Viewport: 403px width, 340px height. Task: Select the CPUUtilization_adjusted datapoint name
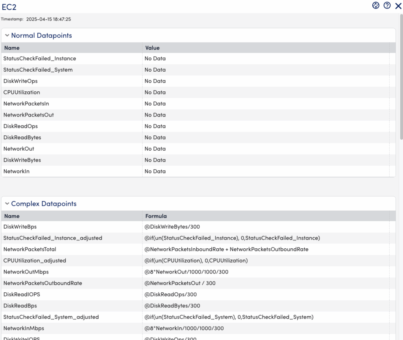tap(35, 261)
